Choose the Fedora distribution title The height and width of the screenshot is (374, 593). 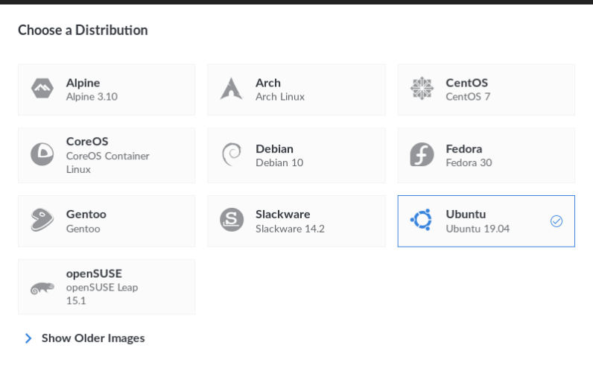pyautogui.click(x=464, y=149)
